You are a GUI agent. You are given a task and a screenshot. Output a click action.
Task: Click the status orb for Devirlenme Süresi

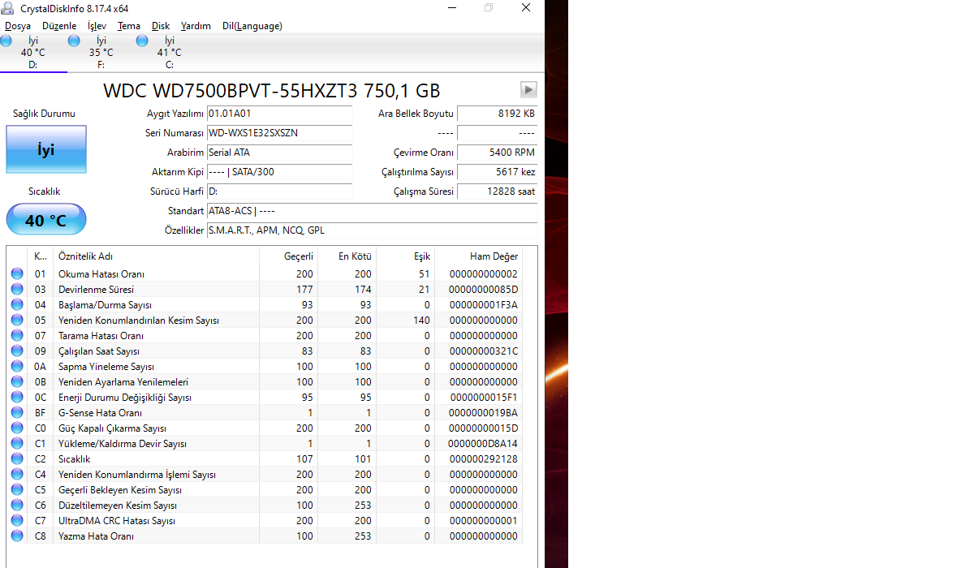coord(17,289)
